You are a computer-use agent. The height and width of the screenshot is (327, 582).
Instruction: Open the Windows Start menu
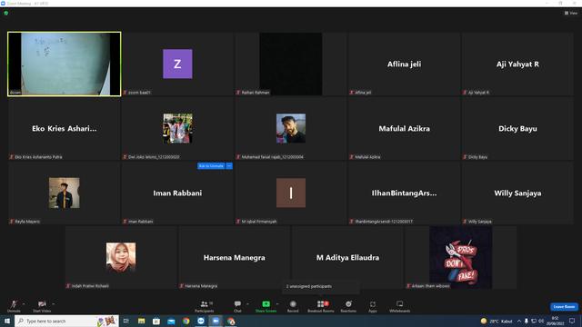click(7, 321)
